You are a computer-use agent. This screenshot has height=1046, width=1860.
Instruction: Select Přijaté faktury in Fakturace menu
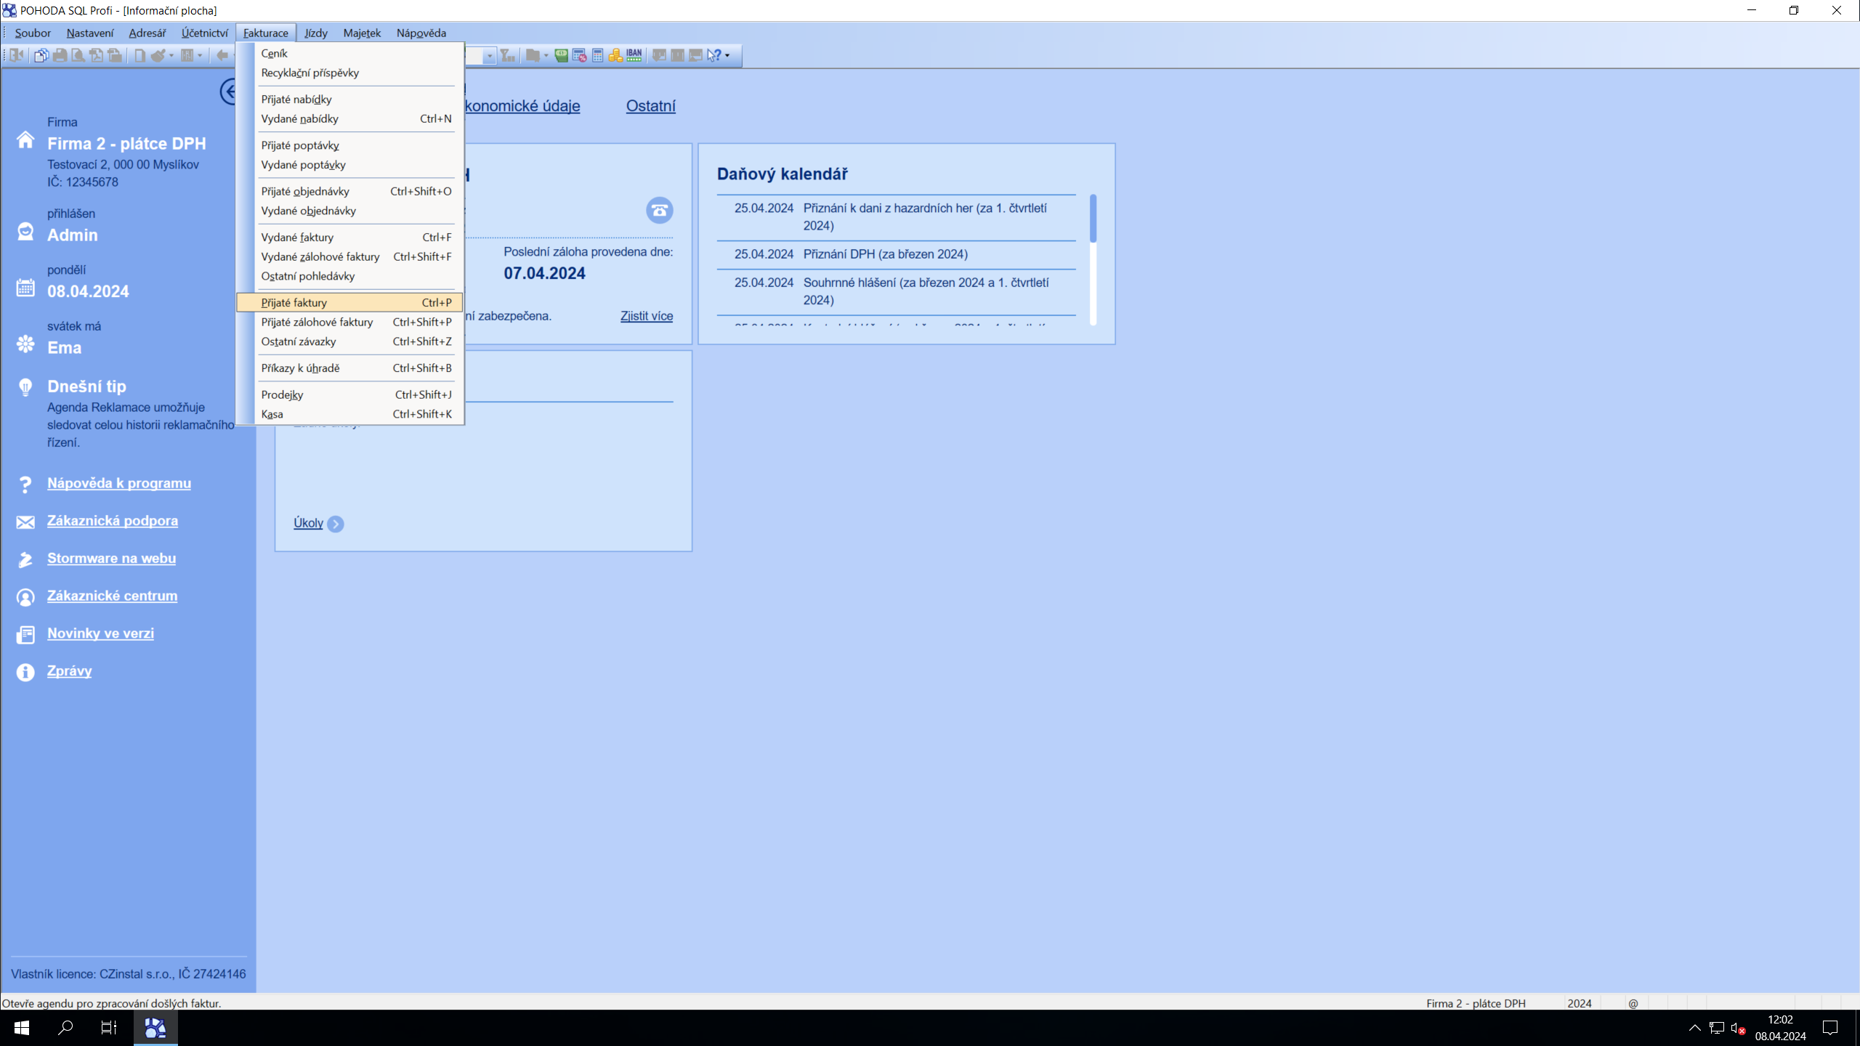click(349, 303)
